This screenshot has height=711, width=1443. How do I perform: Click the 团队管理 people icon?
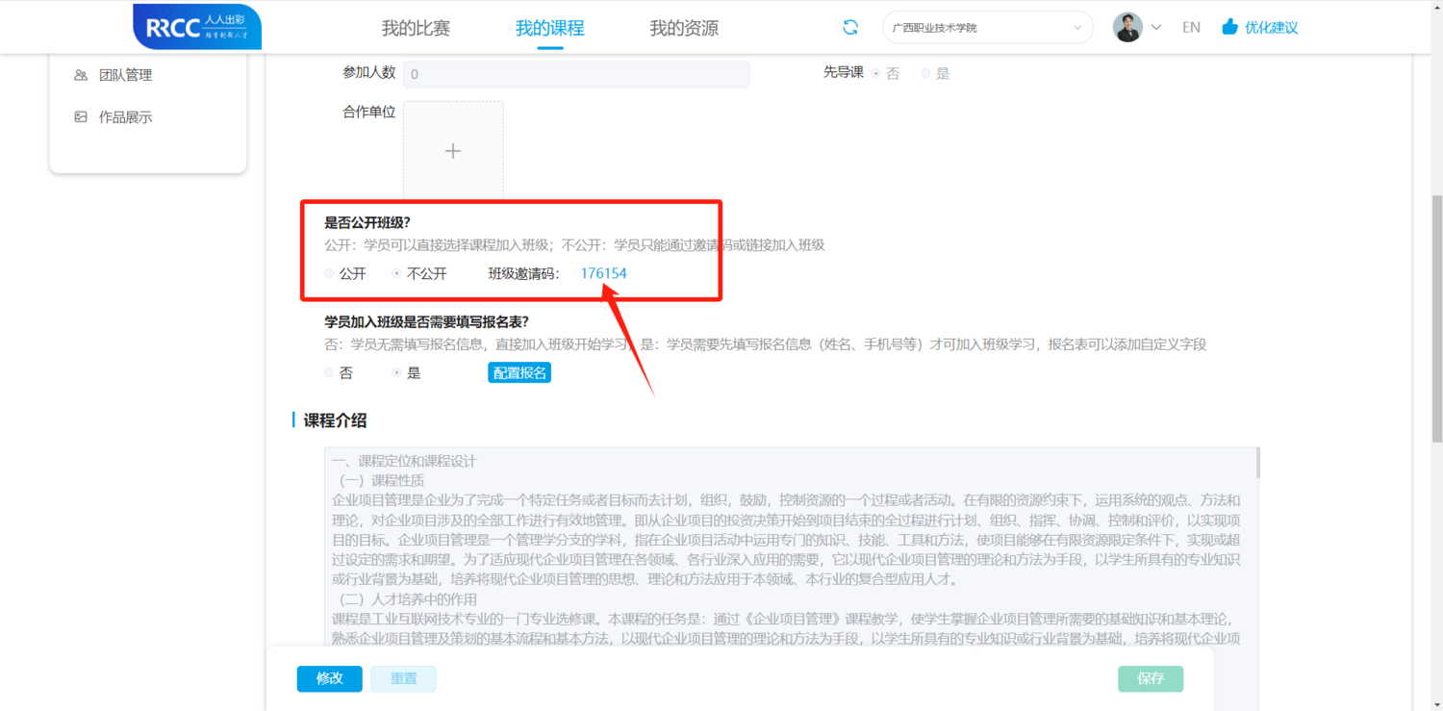click(x=81, y=75)
